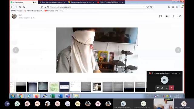
Task: Open page actions three-dot menu in address bar
Action: pos(144,7)
